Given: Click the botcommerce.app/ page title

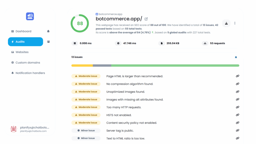Looking at the screenshot, I should (x=119, y=19).
